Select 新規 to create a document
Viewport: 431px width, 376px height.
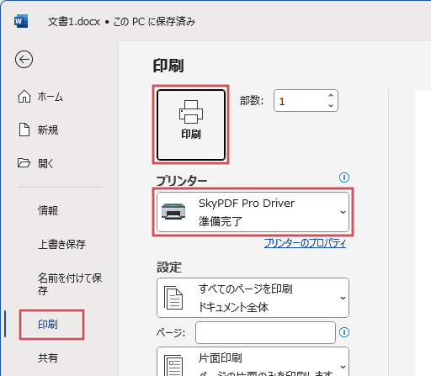point(39,130)
